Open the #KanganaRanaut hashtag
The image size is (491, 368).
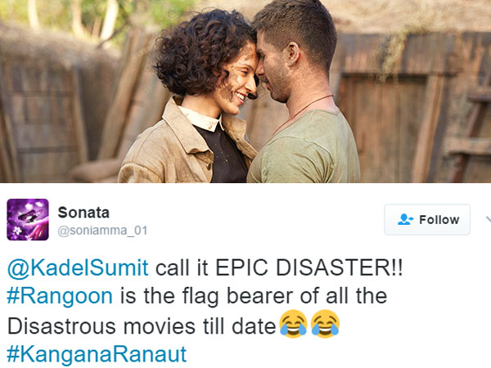pyautogui.click(x=97, y=355)
